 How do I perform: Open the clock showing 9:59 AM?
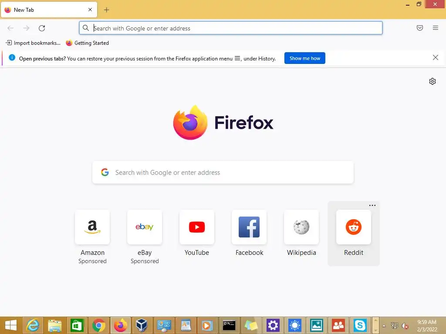[427, 326]
